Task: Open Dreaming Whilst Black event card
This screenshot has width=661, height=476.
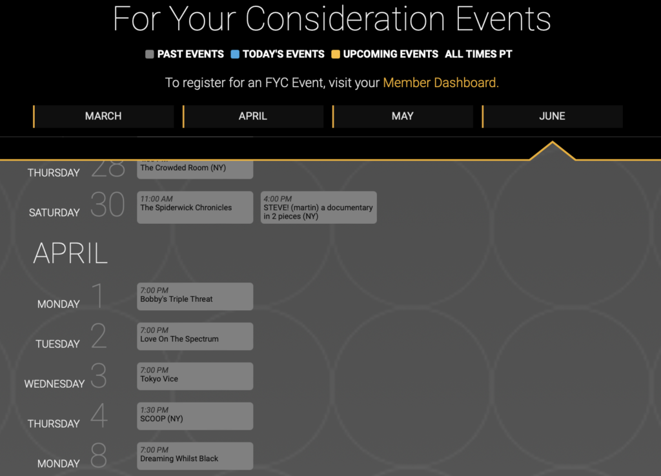Action: click(x=195, y=456)
